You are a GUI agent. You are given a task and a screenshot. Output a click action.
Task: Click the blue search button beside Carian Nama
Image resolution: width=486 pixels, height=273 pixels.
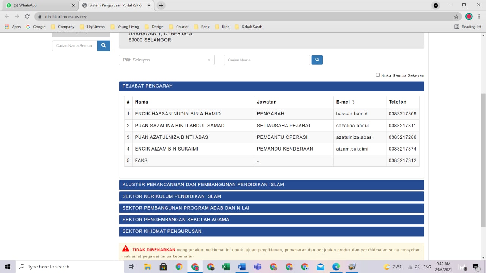pos(317,60)
